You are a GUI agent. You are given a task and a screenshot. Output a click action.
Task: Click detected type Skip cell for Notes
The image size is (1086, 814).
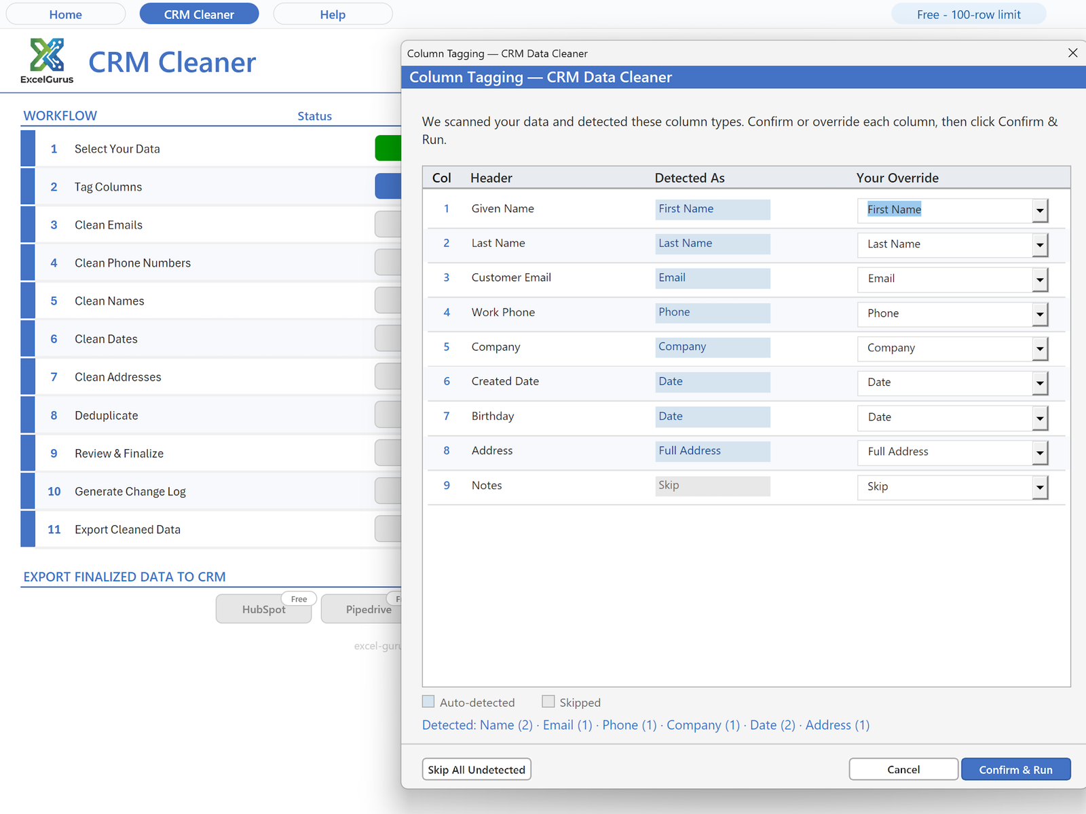713,486
